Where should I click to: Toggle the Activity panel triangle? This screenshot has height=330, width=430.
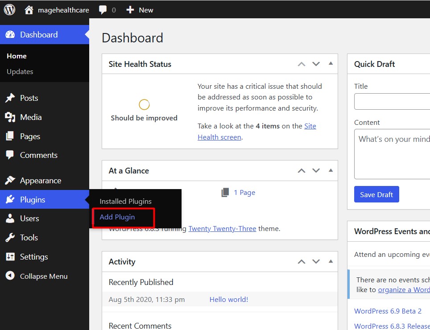331,261
